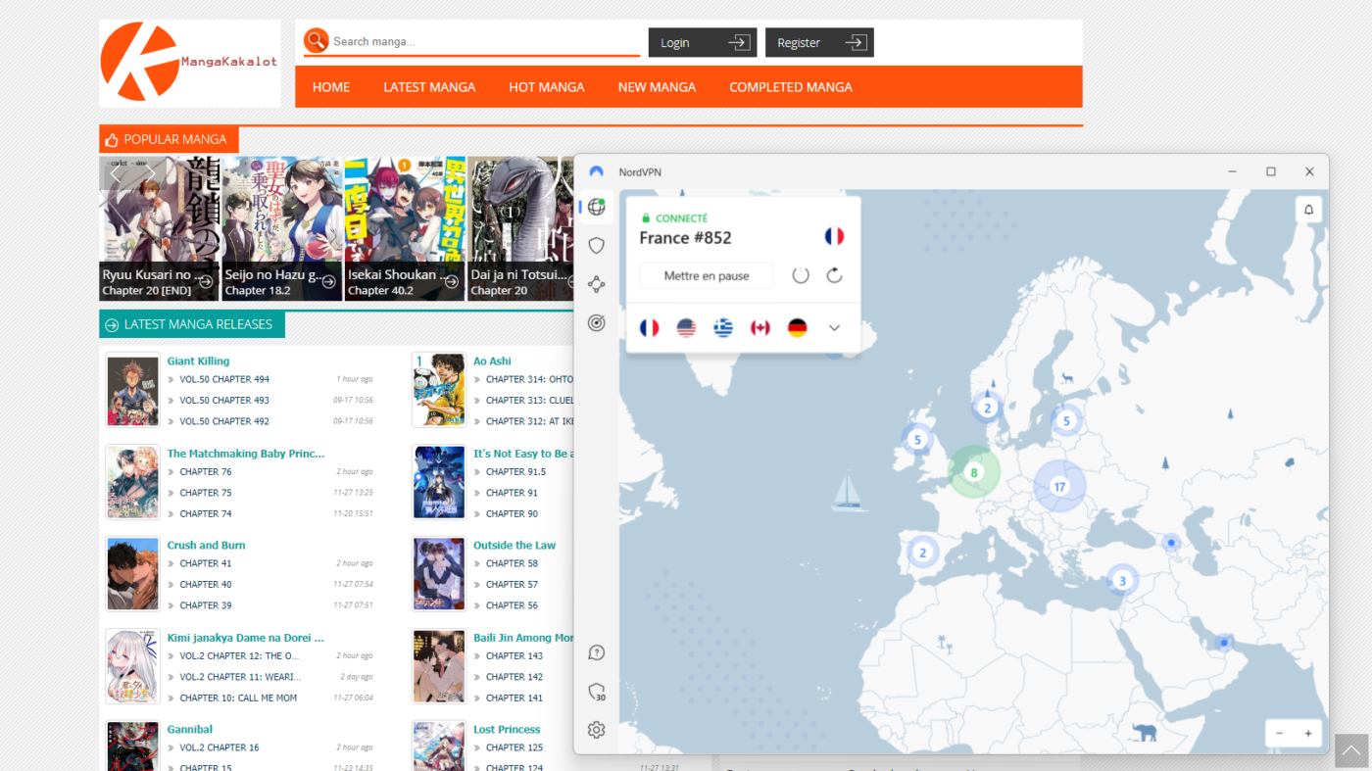The height and width of the screenshot is (771, 1372).
Task: Click the 5 server cluster over Britain
Action: click(917, 440)
